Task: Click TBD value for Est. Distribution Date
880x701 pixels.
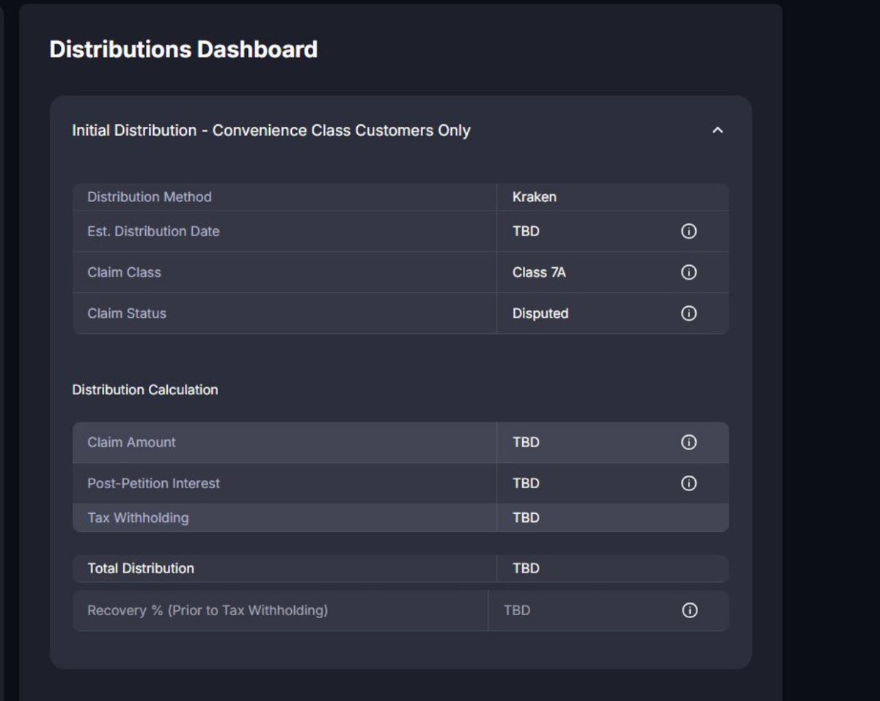Action: pos(526,231)
